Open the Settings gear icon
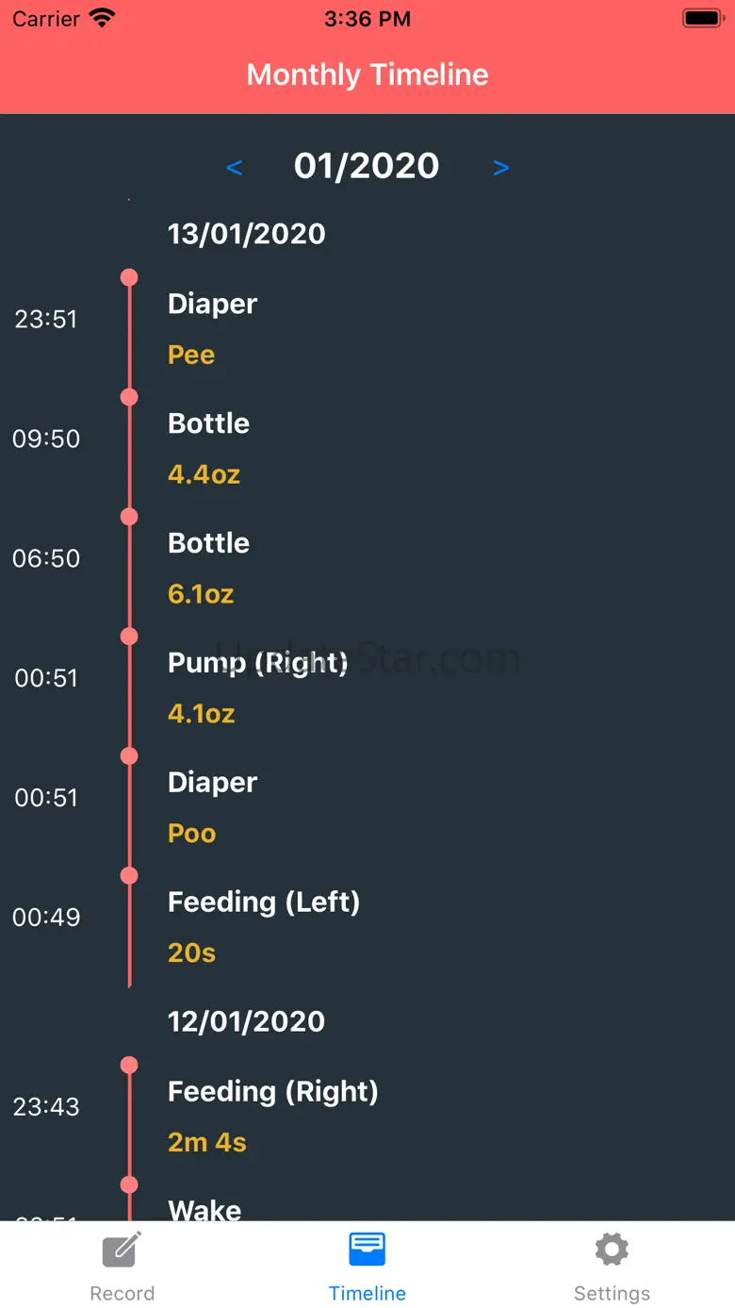This screenshot has height=1308, width=735. coord(612,1250)
